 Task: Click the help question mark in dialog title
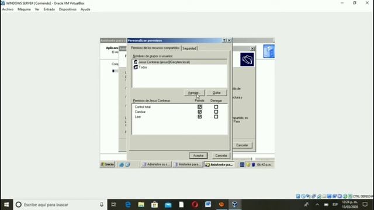[x=224, y=40]
